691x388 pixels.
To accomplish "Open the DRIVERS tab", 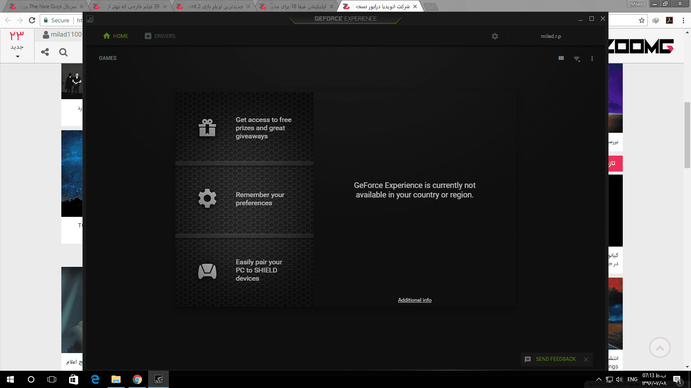I will 160,36.
